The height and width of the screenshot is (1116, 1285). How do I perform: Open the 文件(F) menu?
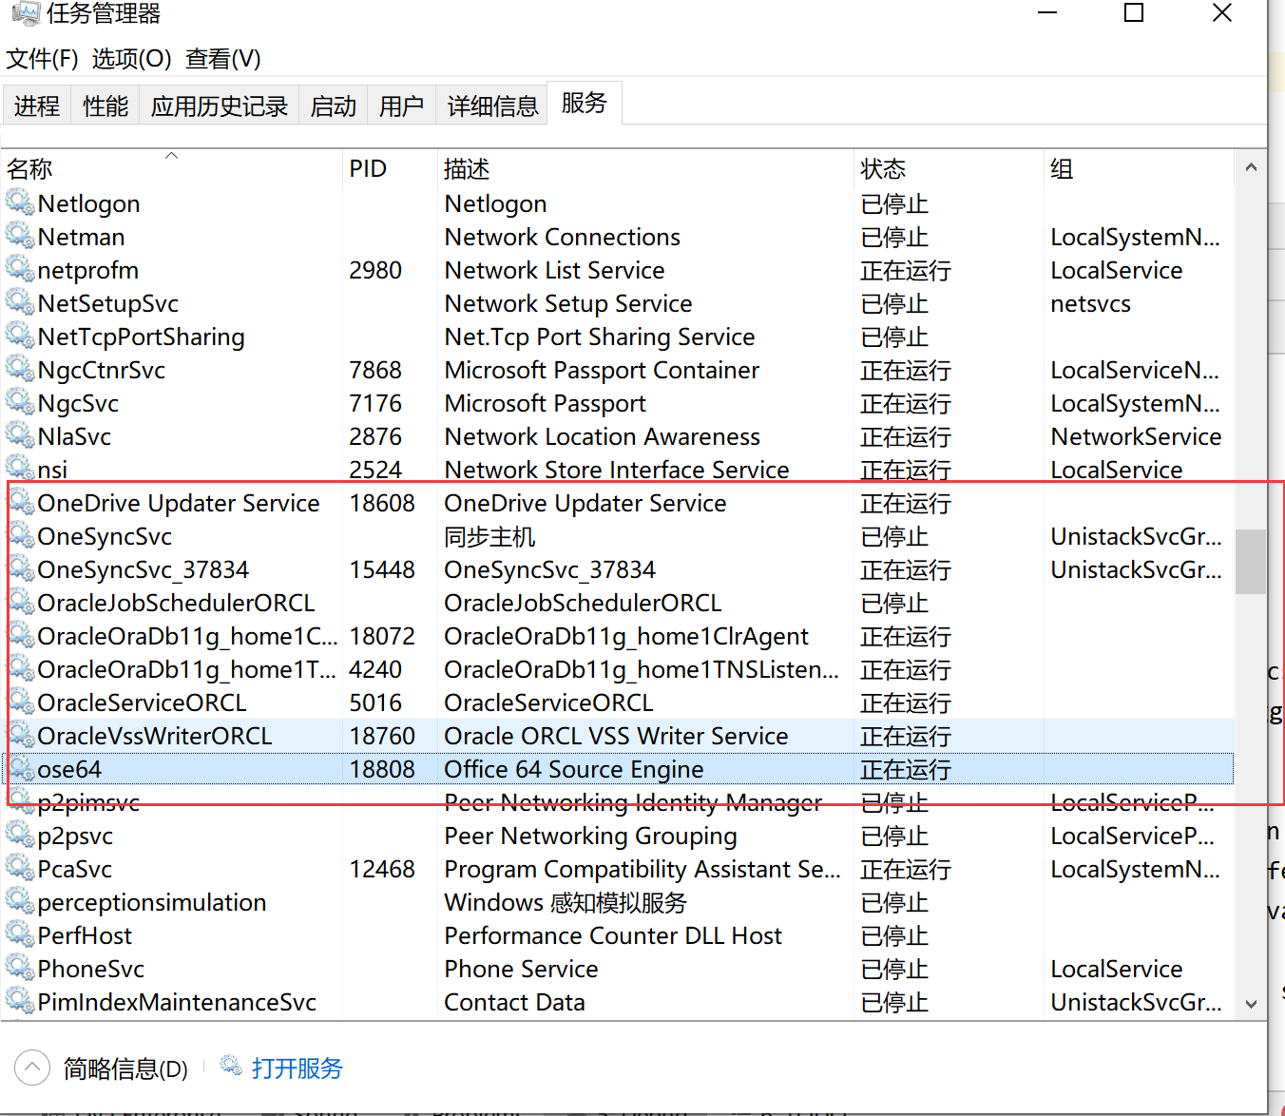point(42,58)
